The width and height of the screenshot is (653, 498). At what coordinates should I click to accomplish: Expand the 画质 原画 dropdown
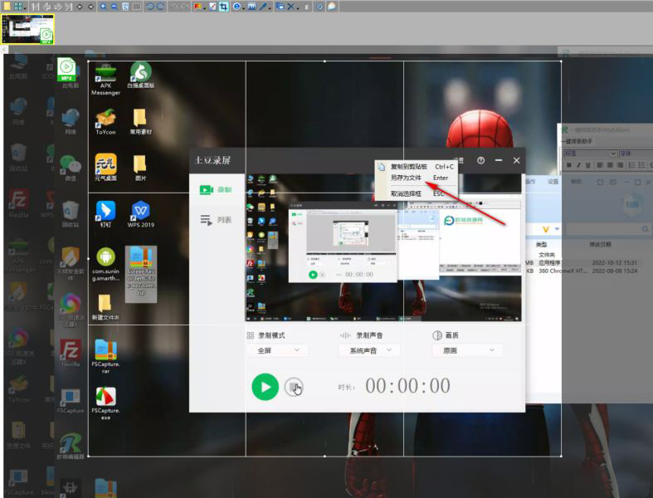tap(467, 350)
